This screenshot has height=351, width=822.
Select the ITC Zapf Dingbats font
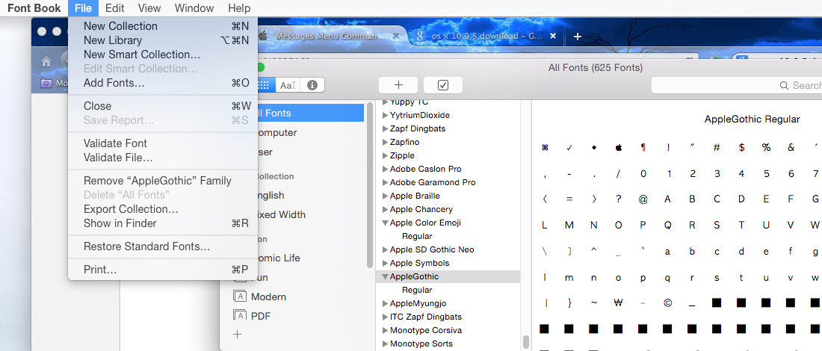pyautogui.click(x=426, y=317)
